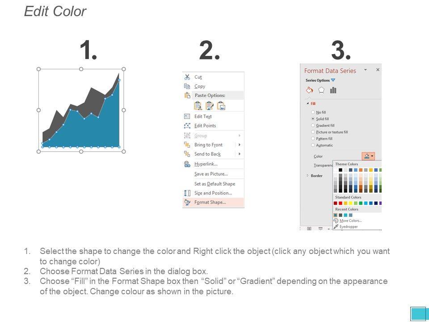Viewport: 429px width, 322px height.
Task: Click the Cut scissors icon
Action: click(x=187, y=77)
